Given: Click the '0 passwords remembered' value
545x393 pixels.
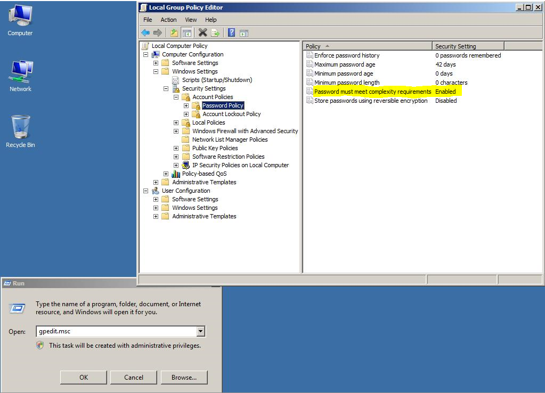Looking at the screenshot, I should pos(468,55).
